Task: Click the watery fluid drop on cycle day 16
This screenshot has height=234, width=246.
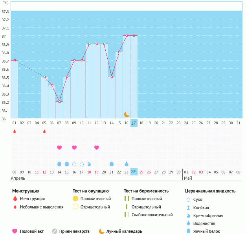Action: click(127, 164)
